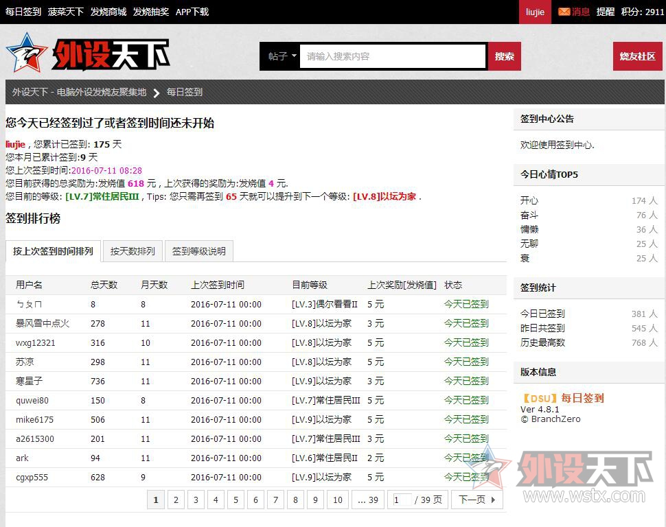Expand hidden pages via the ... 39 control
Image resolution: width=666 pixels, height=527 pixels.
pos(367,500)
